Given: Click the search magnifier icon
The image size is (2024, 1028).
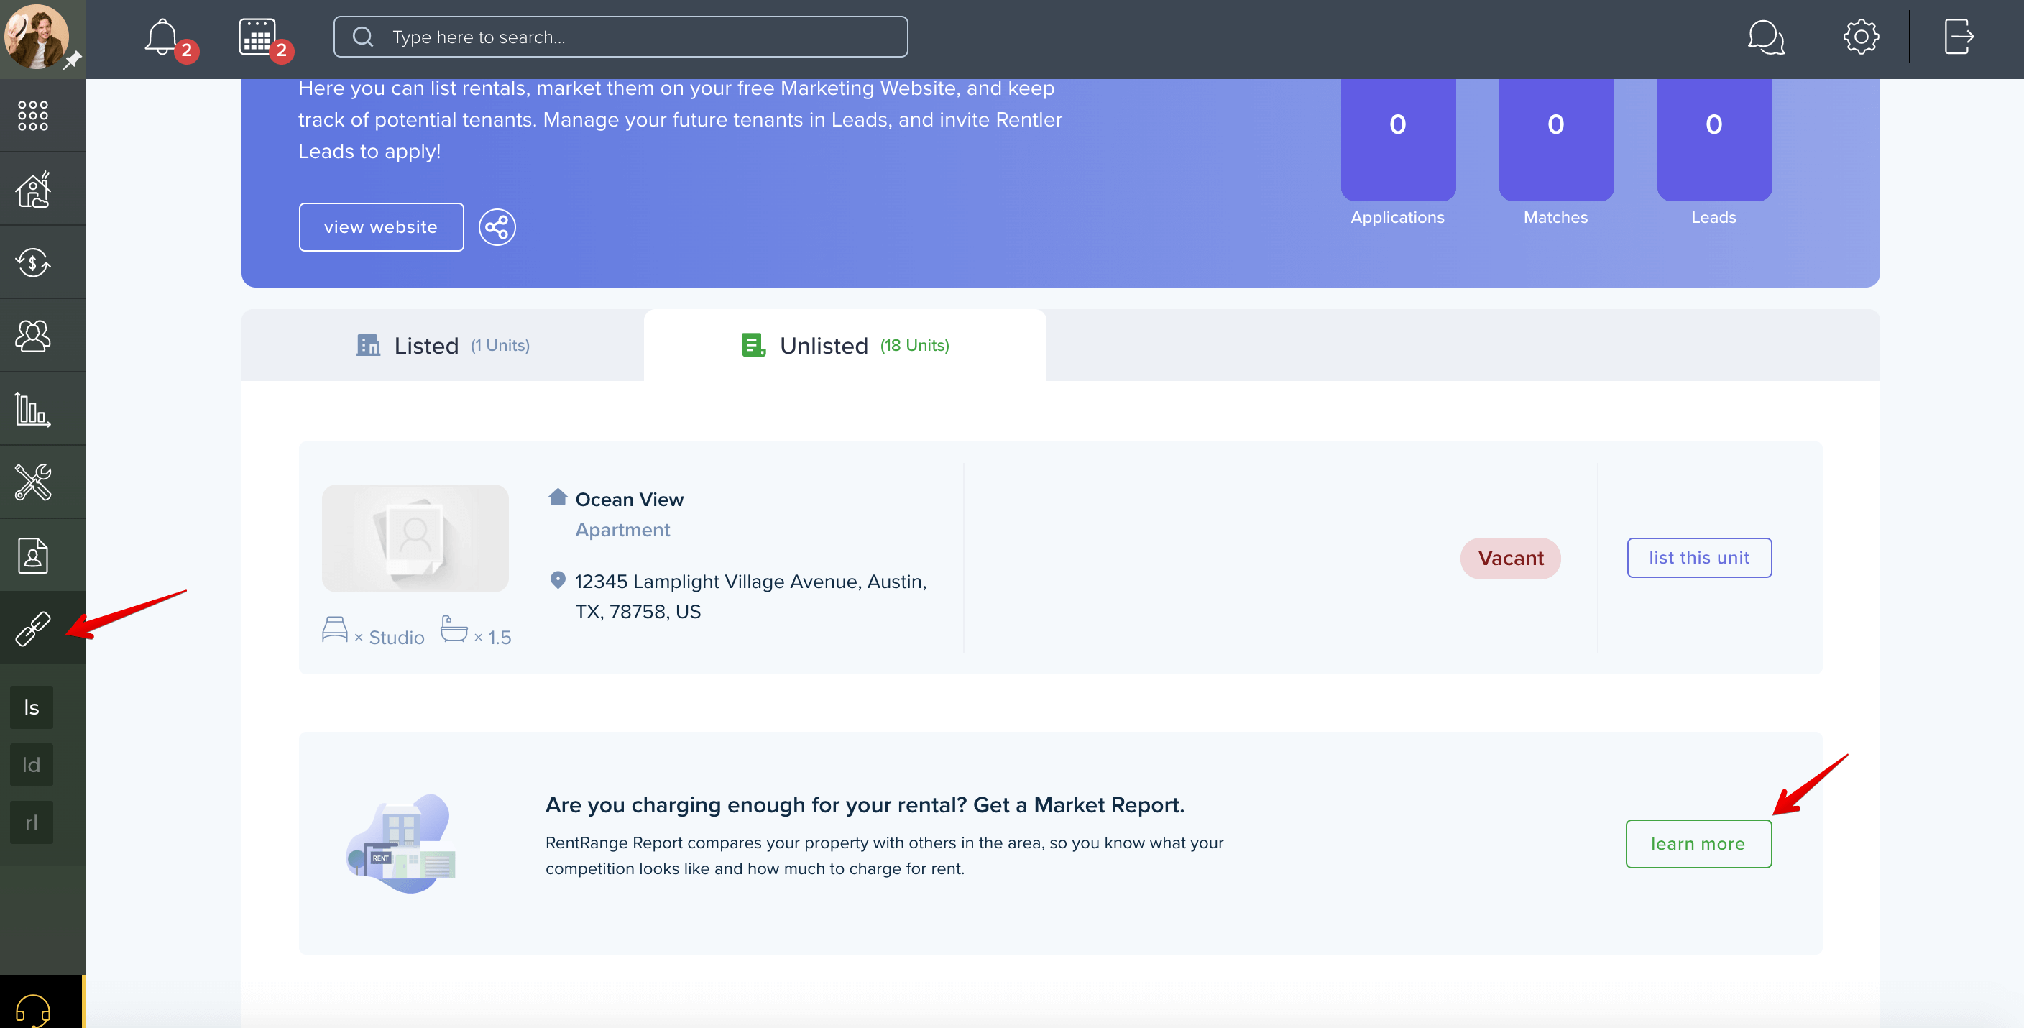Looking at the screenshot, I should pyautogui.click(x=363, y=37).
